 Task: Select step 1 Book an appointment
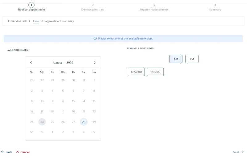coord(31,7)
